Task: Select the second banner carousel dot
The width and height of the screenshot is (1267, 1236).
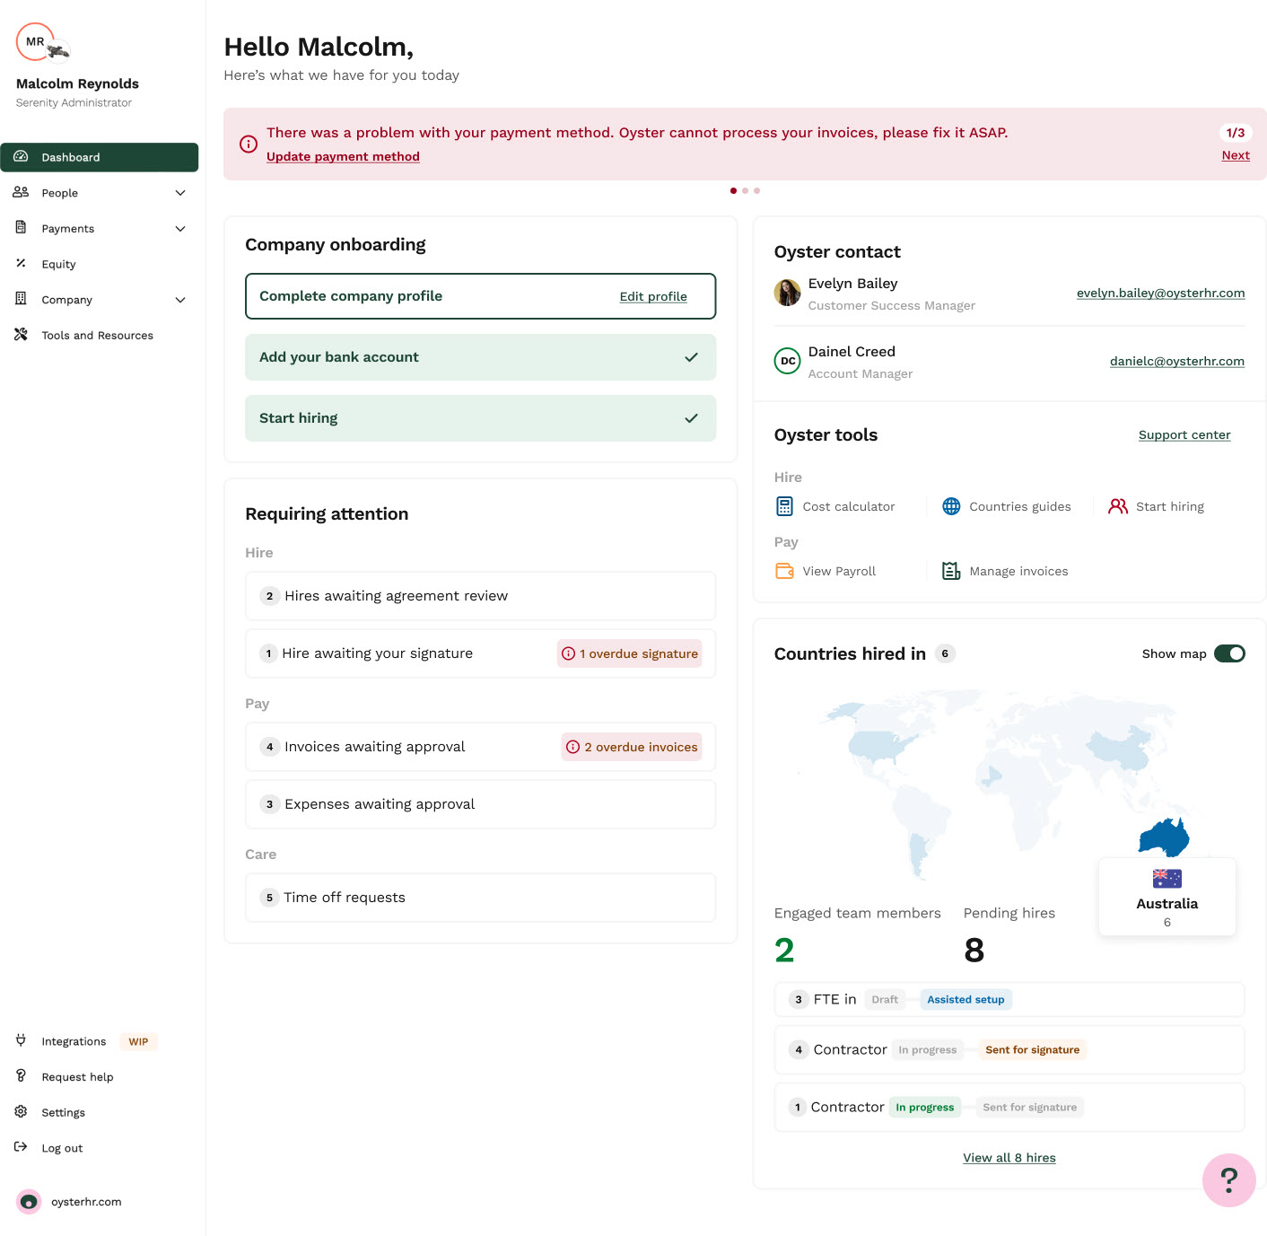Action: 745,190
